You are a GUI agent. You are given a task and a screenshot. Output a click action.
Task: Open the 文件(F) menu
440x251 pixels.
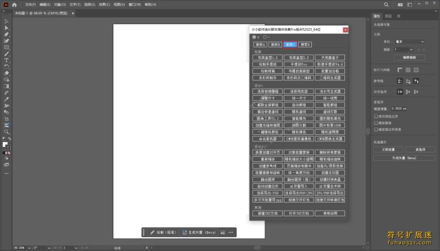[x=30, y=4]
